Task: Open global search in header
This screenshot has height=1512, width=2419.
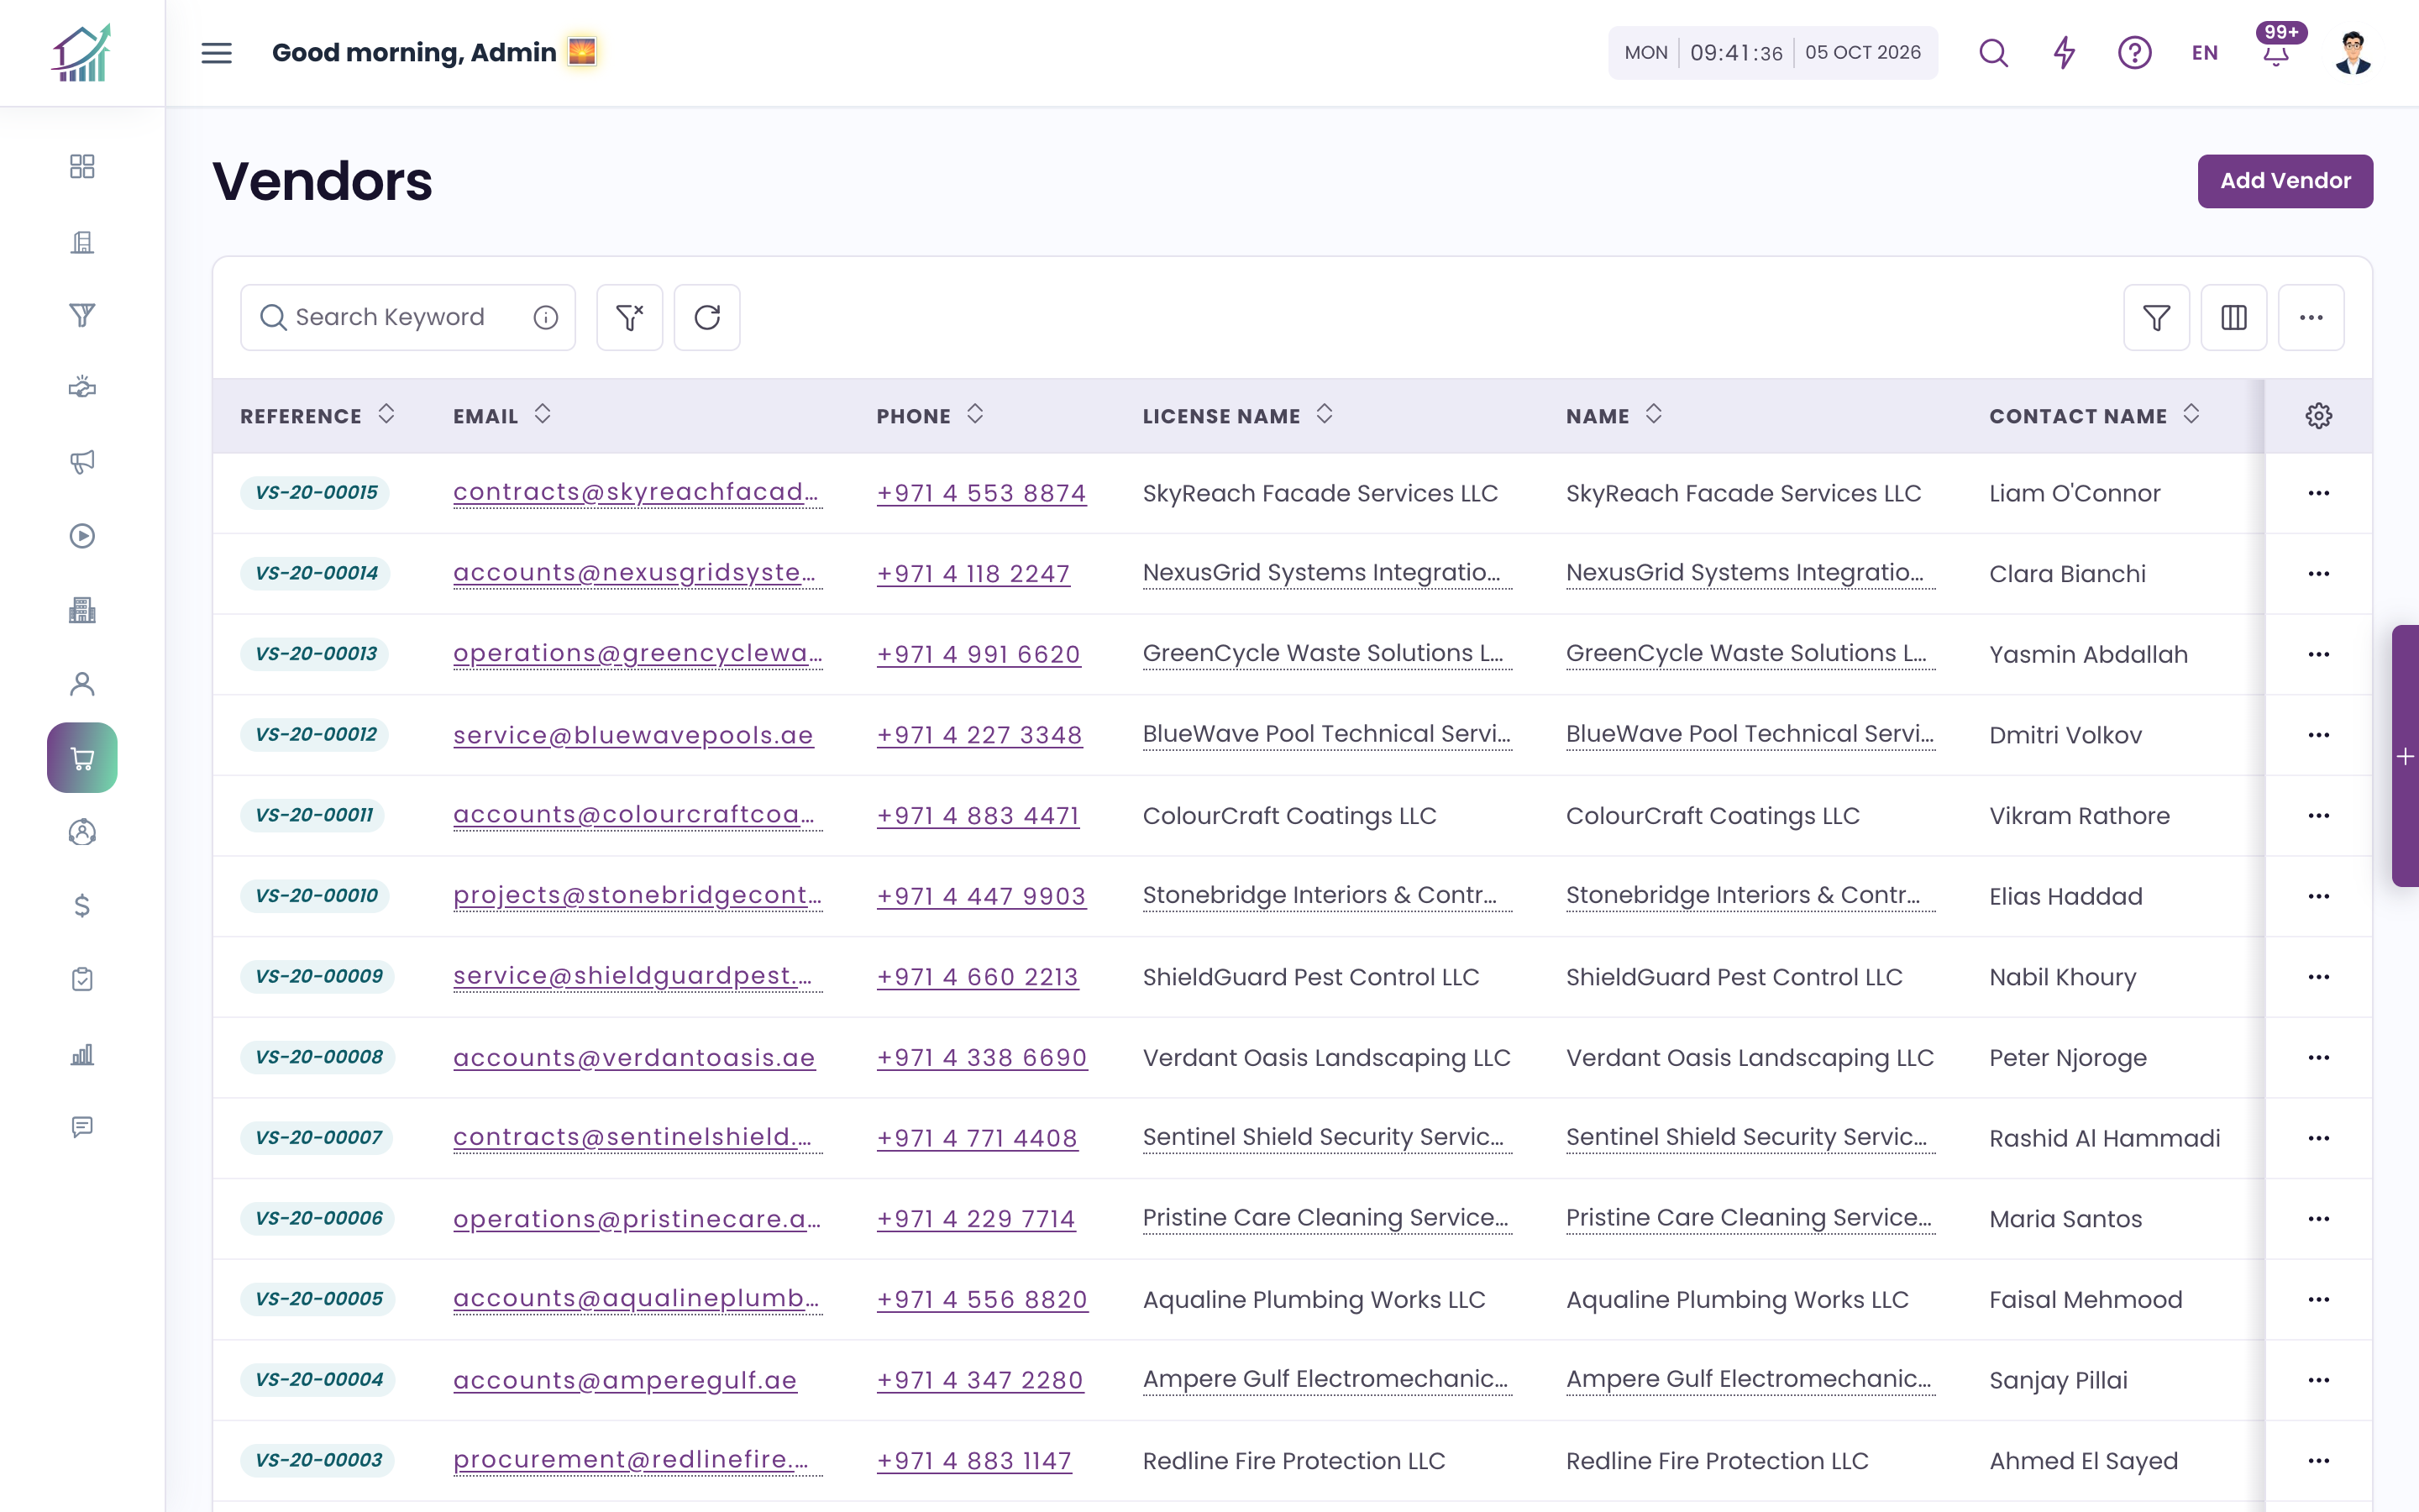Action: 1993,53
